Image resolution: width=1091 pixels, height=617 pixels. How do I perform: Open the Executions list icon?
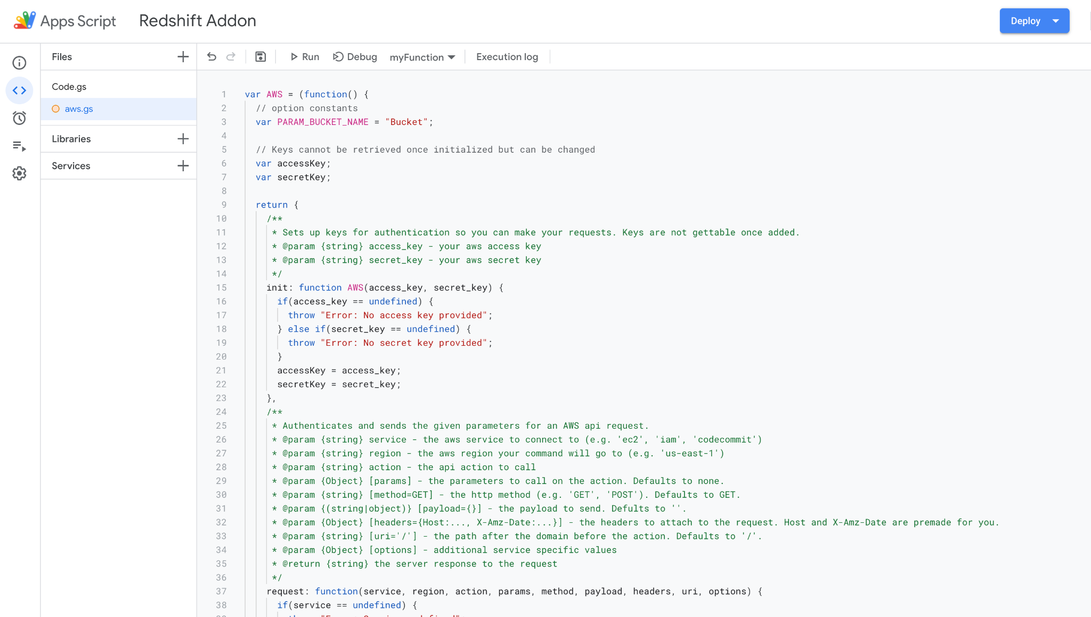coord(19,146)
